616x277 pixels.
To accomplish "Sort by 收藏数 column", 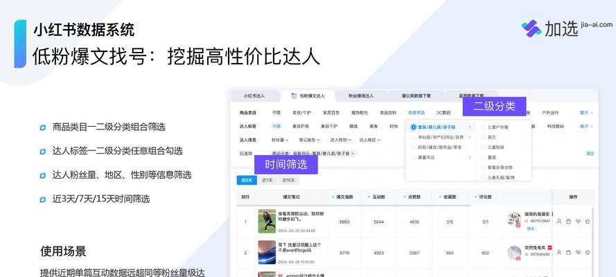I will (x=447, y=197).
